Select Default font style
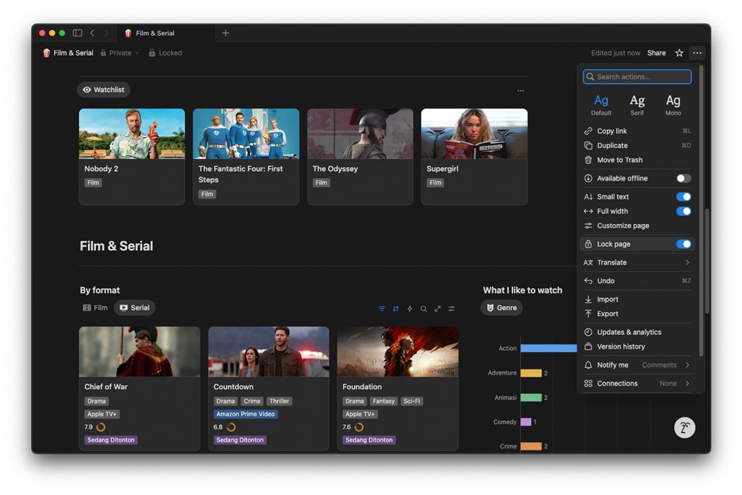The width and height of the screenshot is (742, 495). pos(601,104)
